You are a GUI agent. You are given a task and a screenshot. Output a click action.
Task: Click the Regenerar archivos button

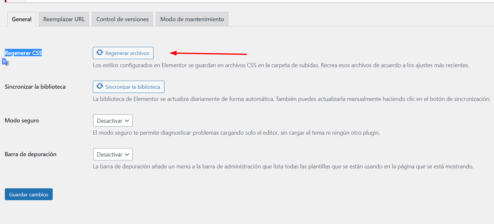(123, 53)
